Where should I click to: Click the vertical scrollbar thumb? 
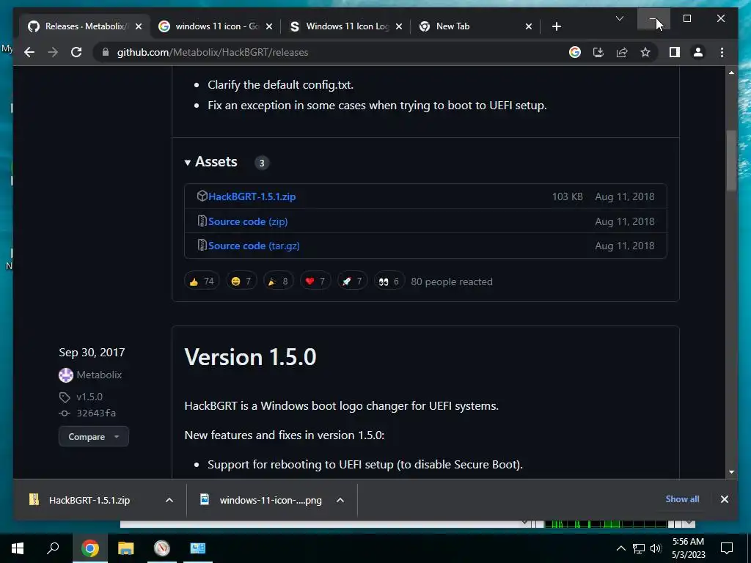point(731,161)
